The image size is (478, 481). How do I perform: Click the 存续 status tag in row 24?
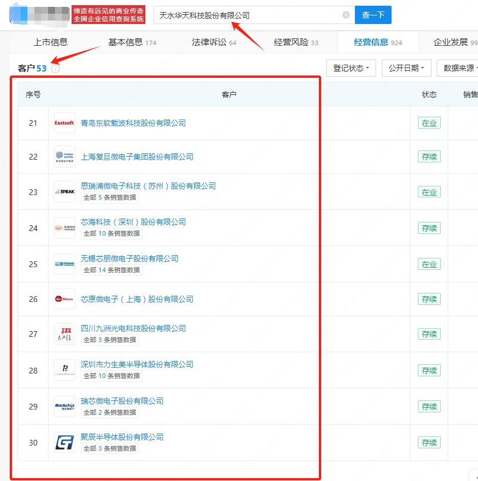click(x=429, y=228)
